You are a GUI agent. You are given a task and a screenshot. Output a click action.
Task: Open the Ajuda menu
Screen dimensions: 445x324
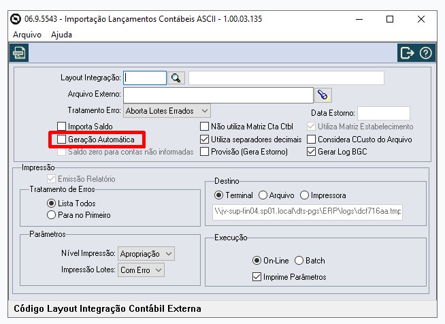point(61,35)
